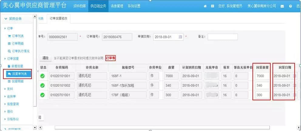Viewport: 301px width, 131px height.
Task: Open the mail envelope icon
Action: click(282, 6)
